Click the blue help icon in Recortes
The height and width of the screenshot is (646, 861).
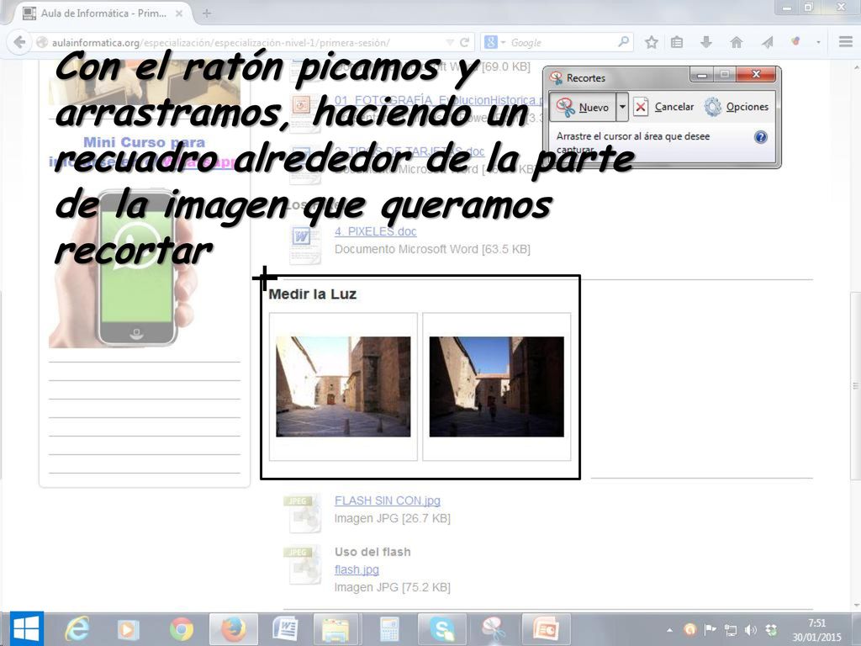click(760, 137)
